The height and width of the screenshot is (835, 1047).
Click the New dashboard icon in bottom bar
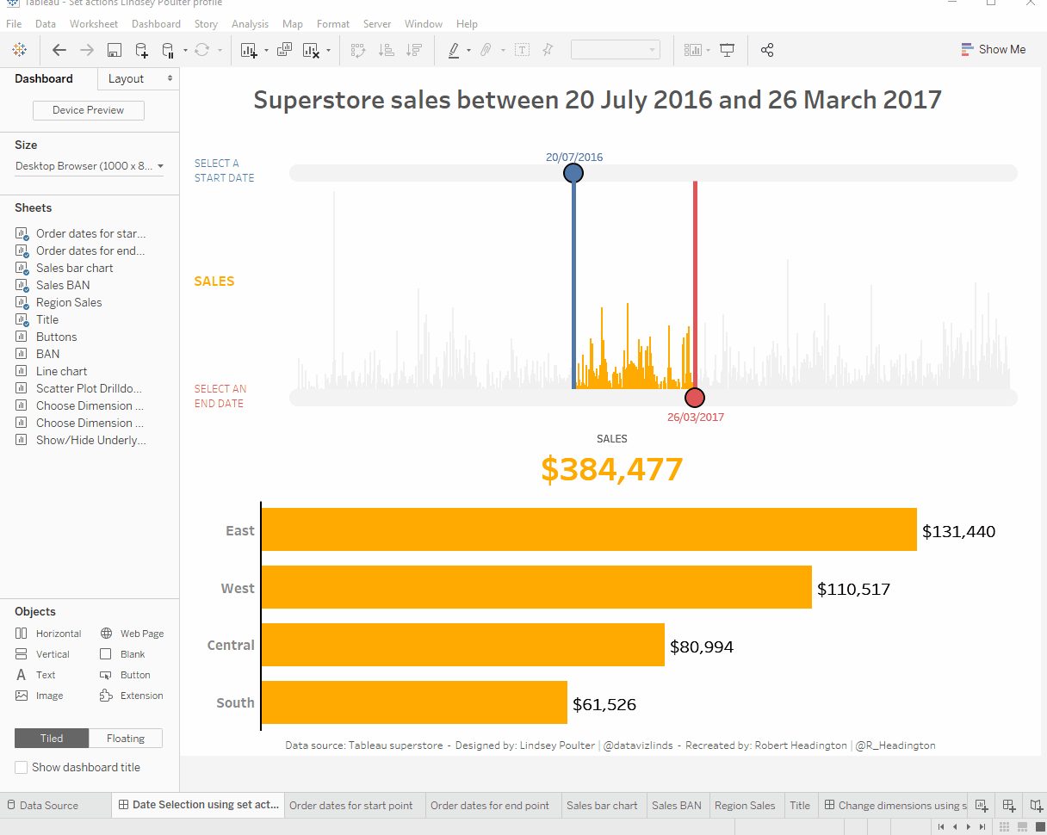coord(1009,806)
